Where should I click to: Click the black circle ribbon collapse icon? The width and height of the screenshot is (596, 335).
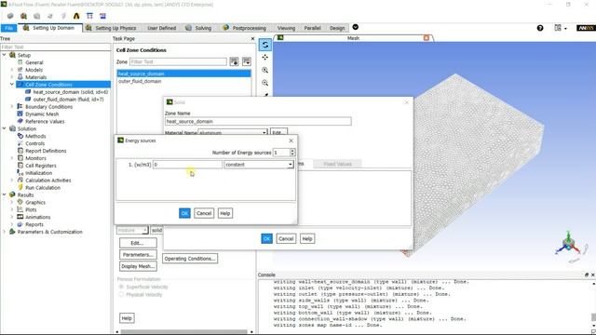356,27
